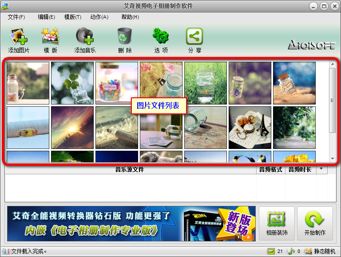Click the image list vertical scrollbar thumb
The image size is (341, 257).
[x=332, y=100]
